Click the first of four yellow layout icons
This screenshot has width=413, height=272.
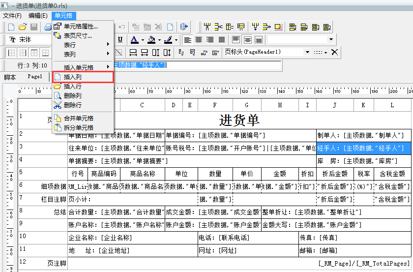click(x=293, y=27)
